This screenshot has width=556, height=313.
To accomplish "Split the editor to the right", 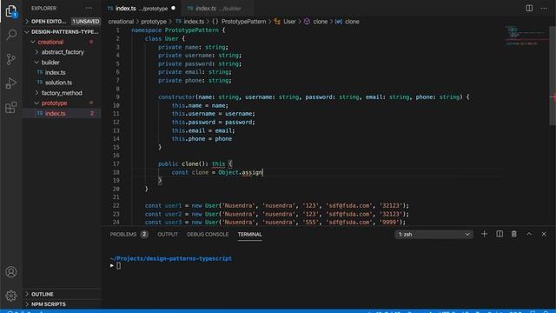I will click(529, 8).
